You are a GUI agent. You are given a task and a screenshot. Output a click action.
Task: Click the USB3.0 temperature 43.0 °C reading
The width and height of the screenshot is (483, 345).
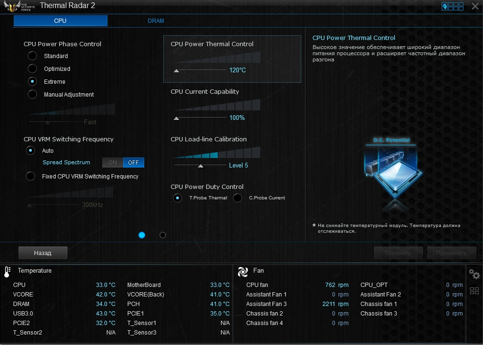coord(106,314)
